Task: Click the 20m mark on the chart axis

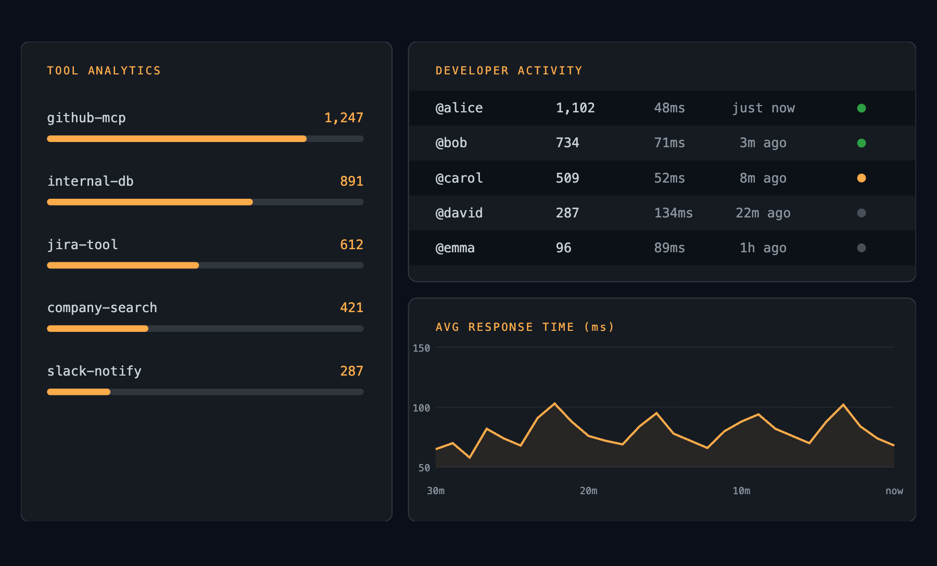Action: pyautogui.click(x=588, y=491)
